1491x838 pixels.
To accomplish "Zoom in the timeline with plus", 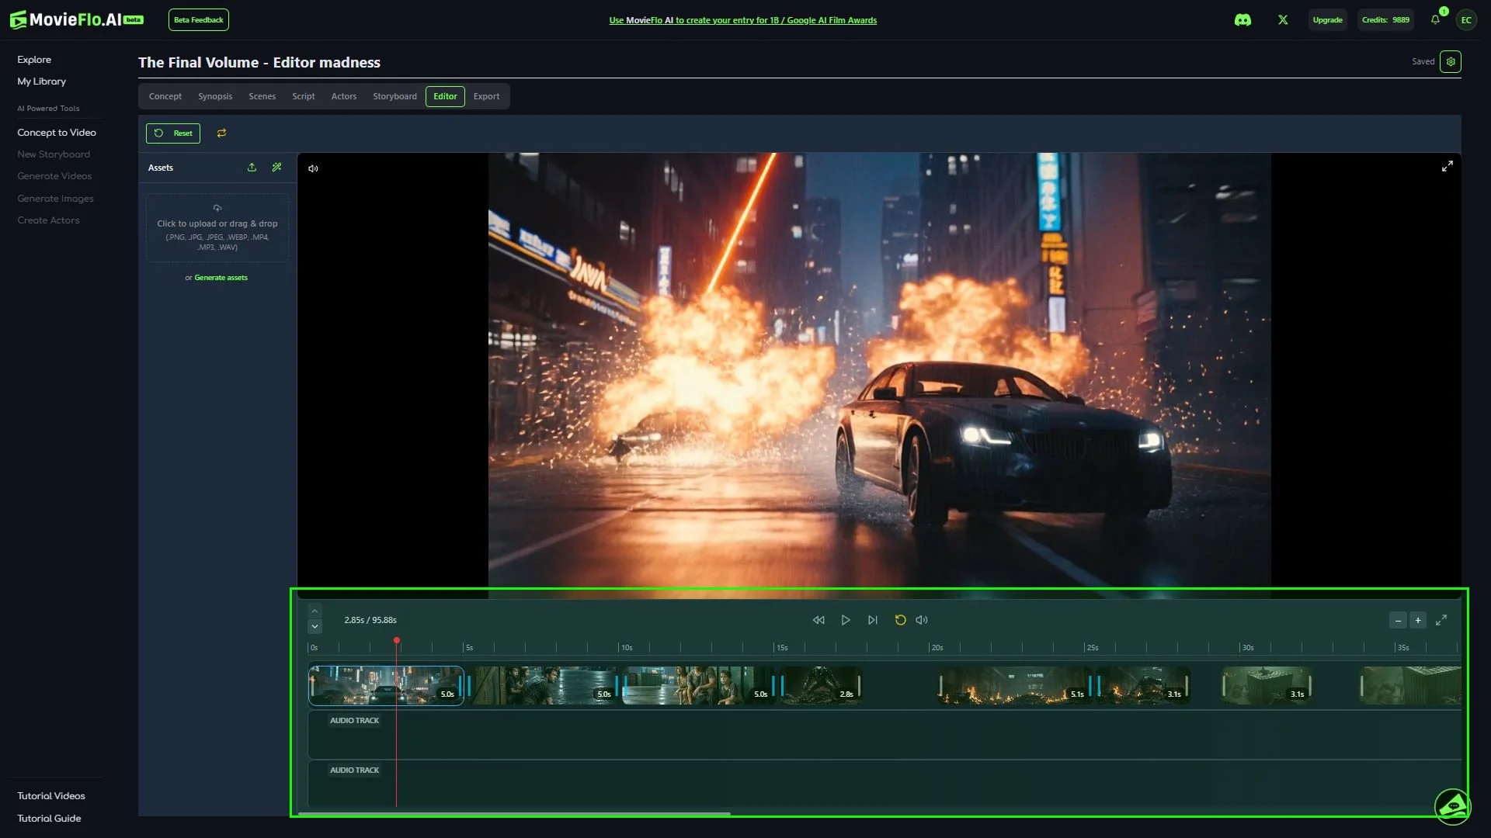I will [x=1418, y=620].
